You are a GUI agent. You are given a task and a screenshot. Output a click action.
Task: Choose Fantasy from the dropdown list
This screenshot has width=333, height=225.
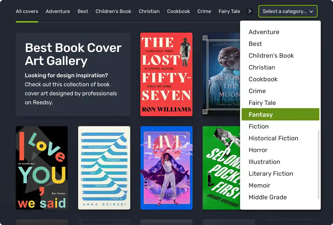[x=280, y=114]
